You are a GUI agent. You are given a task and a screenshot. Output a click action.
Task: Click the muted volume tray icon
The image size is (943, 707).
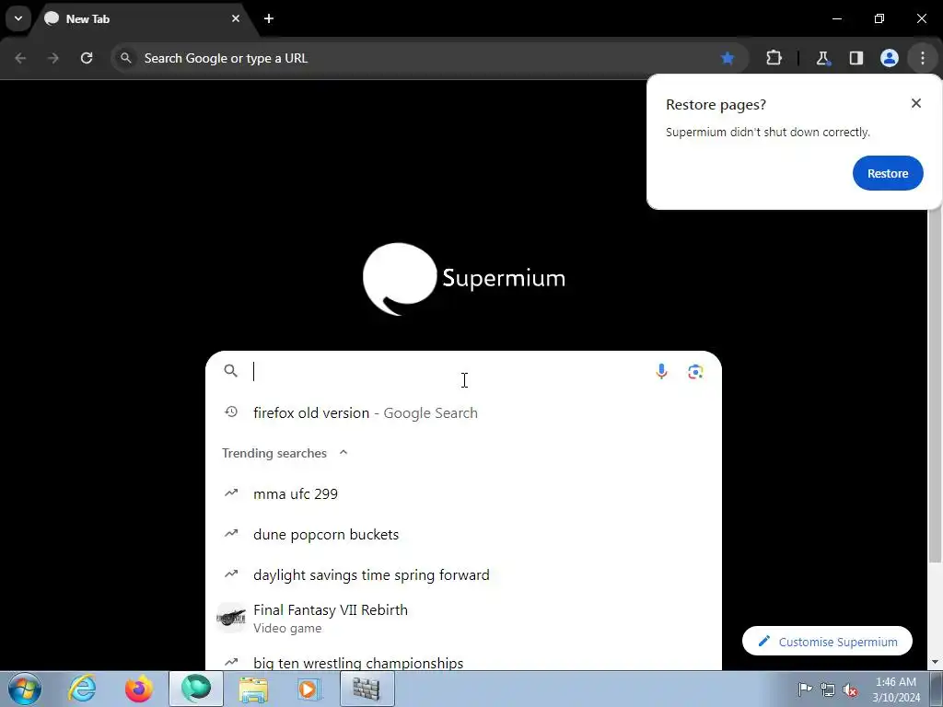click(x=850, y=690)
